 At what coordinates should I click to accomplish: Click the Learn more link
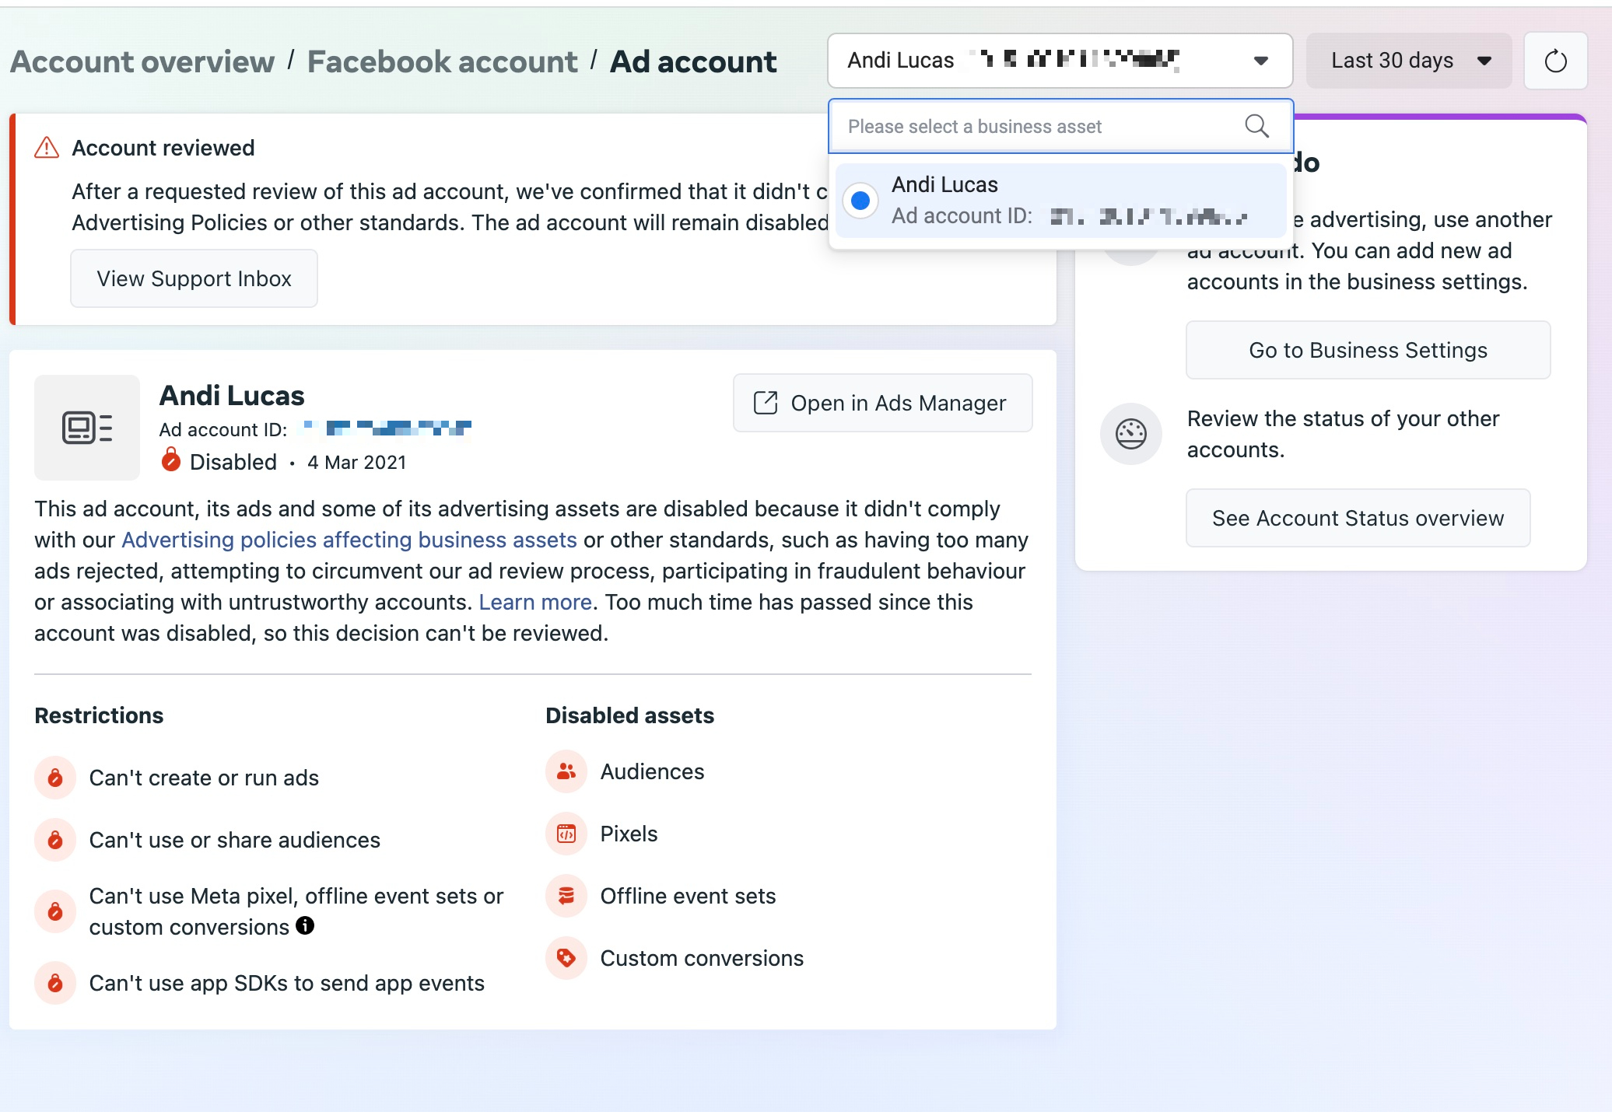[x=535, y=602]
